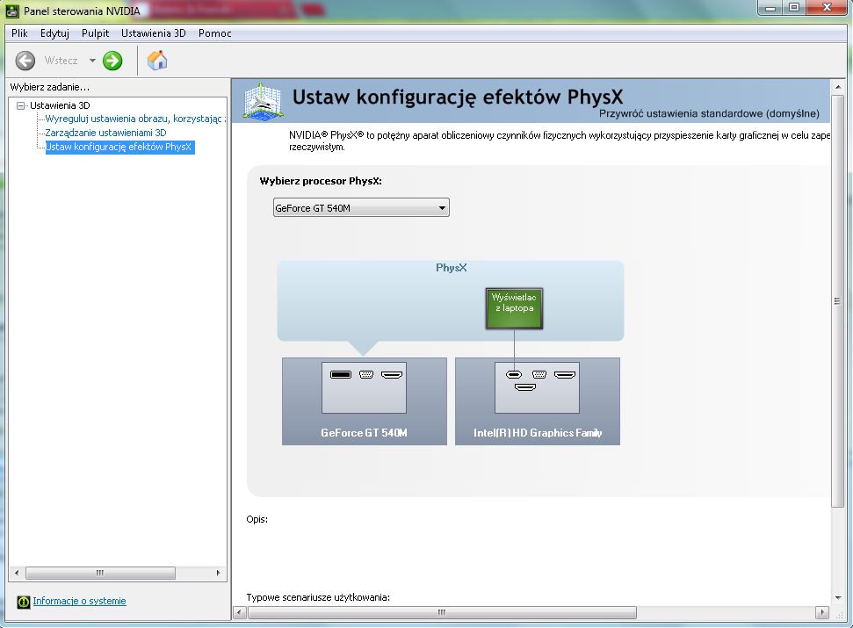Image resolution: width=853 pixels, height=628 pixels.
Task: Open the Home page icon
Action: pyautogui.click(x=157, y=61)
